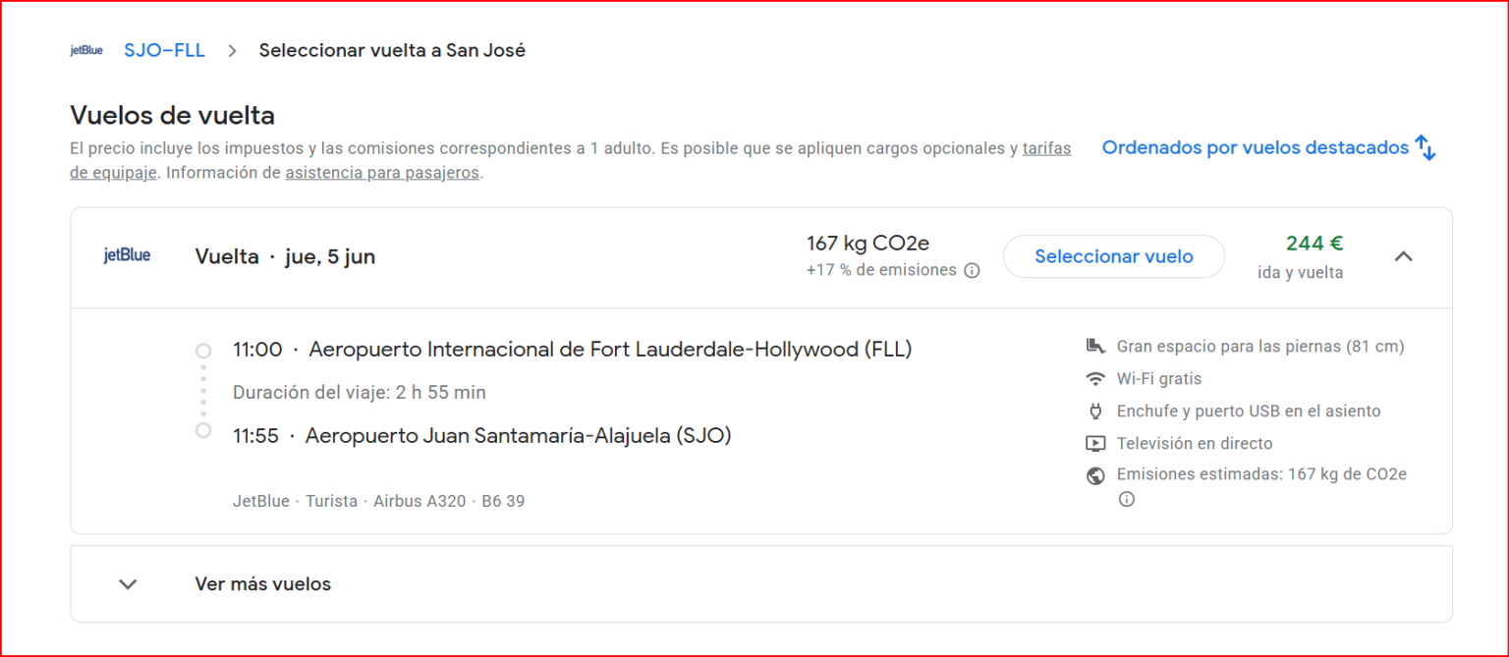Click 'Vuelta · jue, 5 jun' heading

coord(285,257)
